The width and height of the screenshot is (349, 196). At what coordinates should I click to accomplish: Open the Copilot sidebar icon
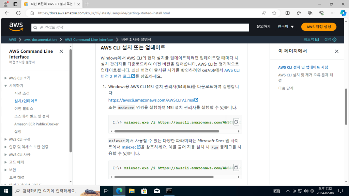[343, 13]
